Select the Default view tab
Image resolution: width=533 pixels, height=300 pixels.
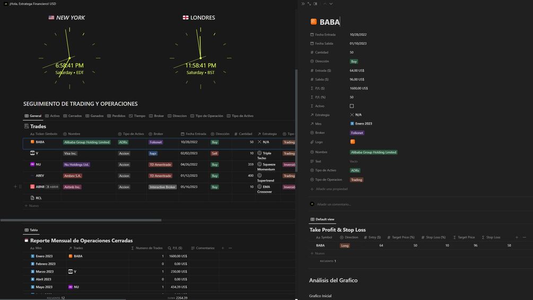tap(322, 219)
